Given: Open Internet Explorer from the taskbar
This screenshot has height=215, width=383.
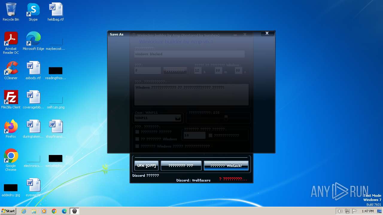Looking at the screenshot, I should point(24,211).
